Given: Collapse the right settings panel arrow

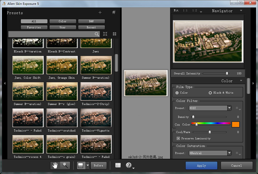Looking at the screenshot, I should [253, 83].
